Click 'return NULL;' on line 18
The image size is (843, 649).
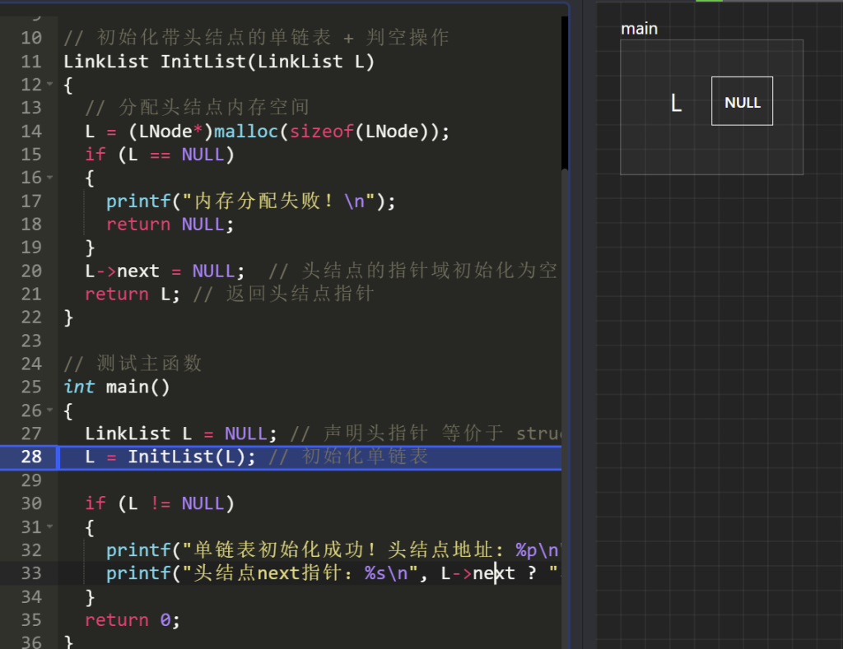(x=170, y=224)
